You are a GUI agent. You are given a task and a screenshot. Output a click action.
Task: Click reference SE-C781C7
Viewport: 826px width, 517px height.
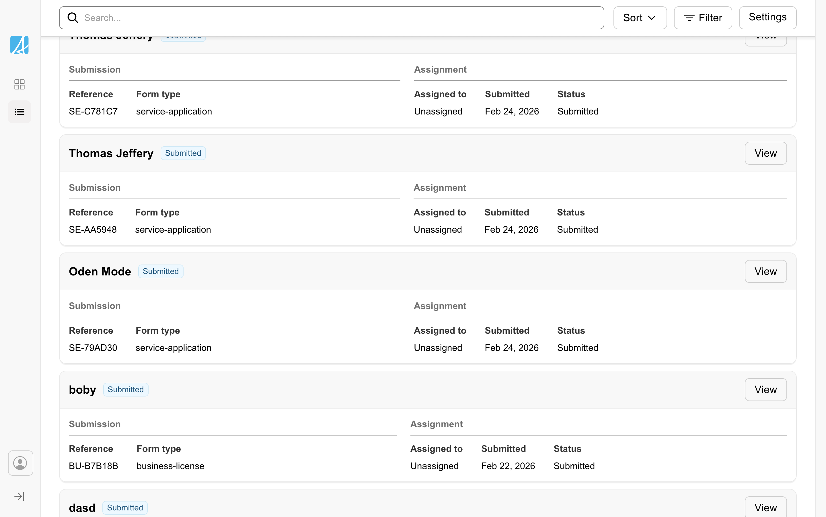(93, 112)
